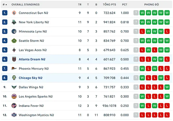Viewport: 173px width, 121px height.
Task: Sort standings by the # rank column
Action: 5,5
